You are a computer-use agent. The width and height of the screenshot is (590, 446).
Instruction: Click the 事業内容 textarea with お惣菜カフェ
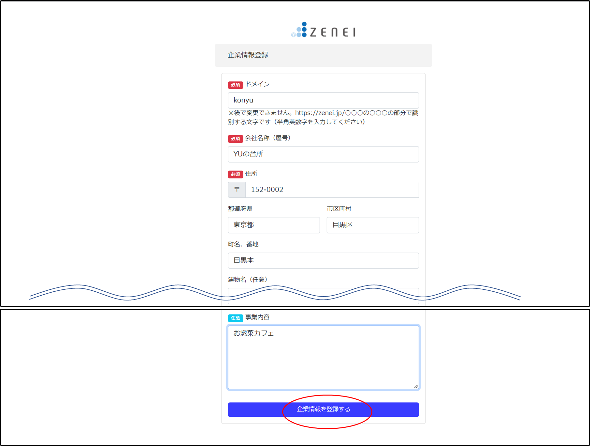[x=323, y=357]
